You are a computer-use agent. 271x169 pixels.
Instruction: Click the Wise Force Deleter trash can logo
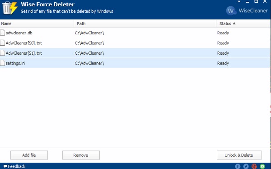click(9, 8)
